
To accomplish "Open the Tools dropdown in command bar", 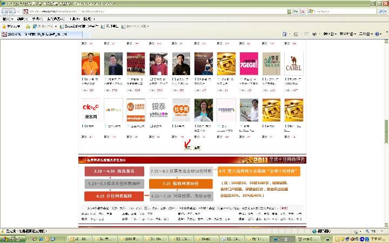I will (x=366, y=34).
